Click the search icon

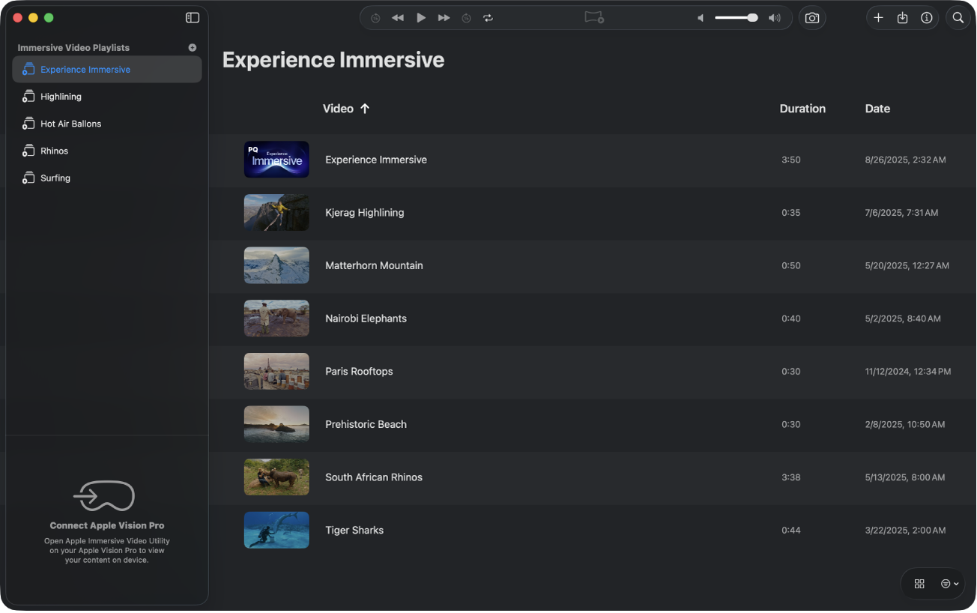pos(958,17)
